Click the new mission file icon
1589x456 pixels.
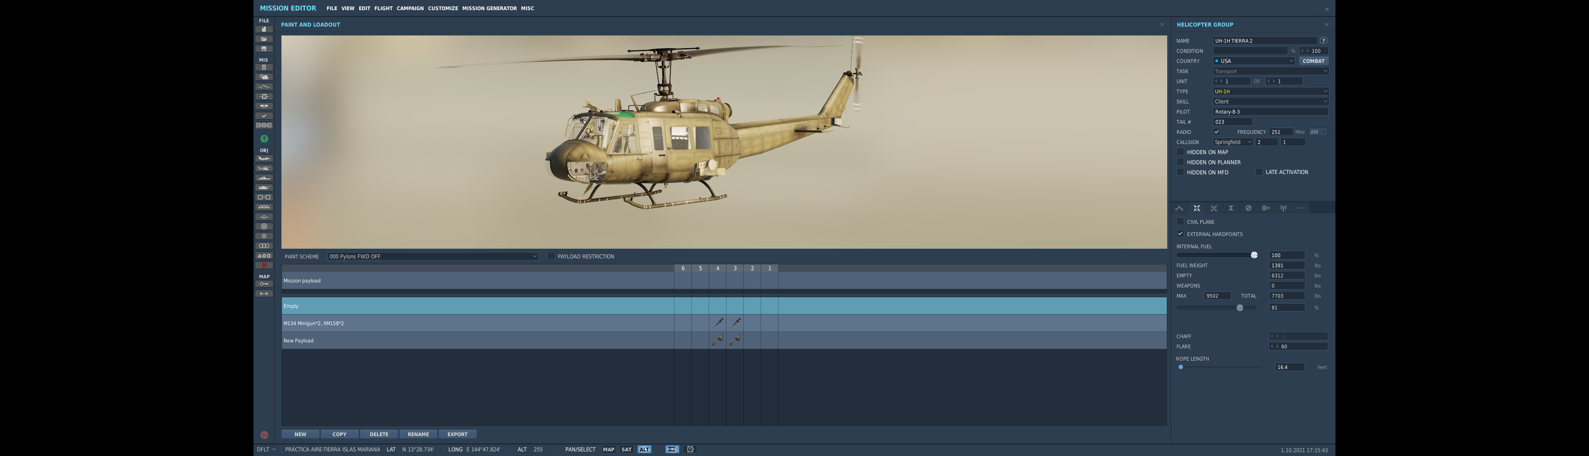click(x=264, y=30)
